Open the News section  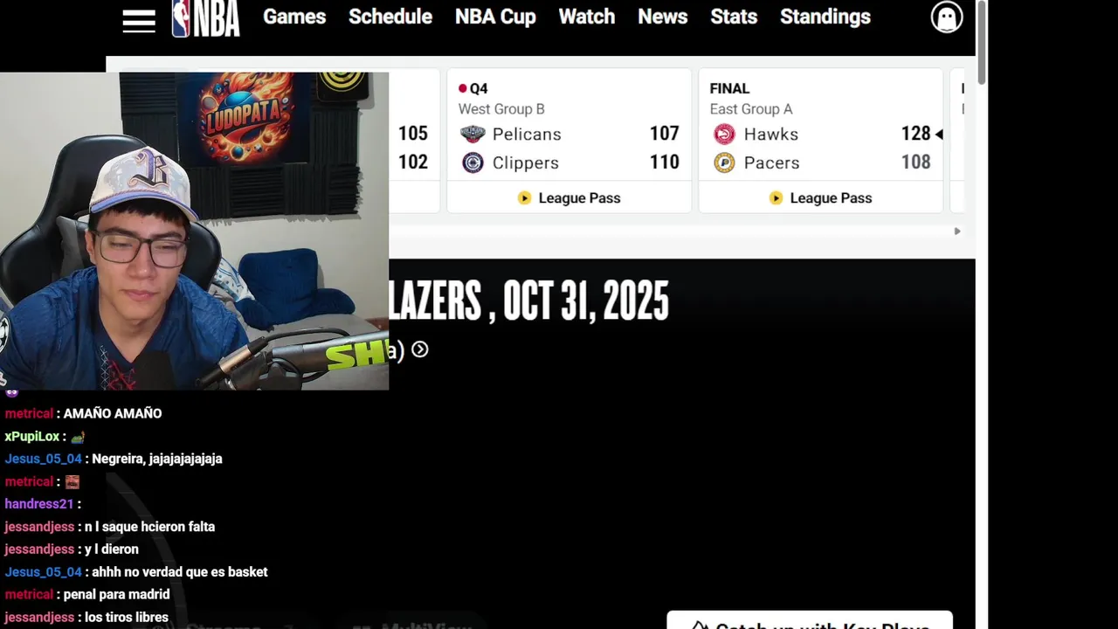coord(663,17)
